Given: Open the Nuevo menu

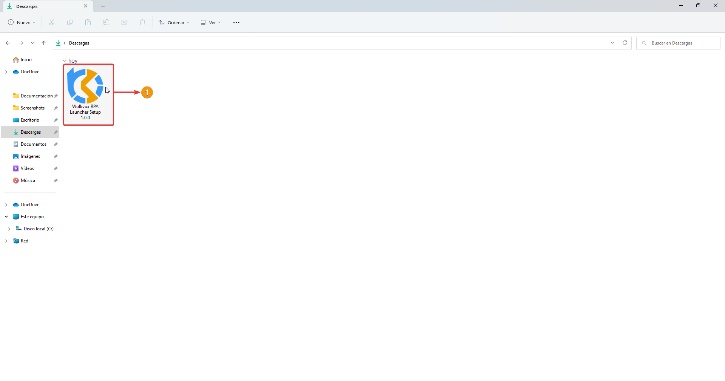Looking at the screenshot, I should point(22,22).
